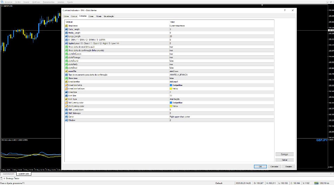Click the color icon beside LinesColorForUp

(66, 85)
